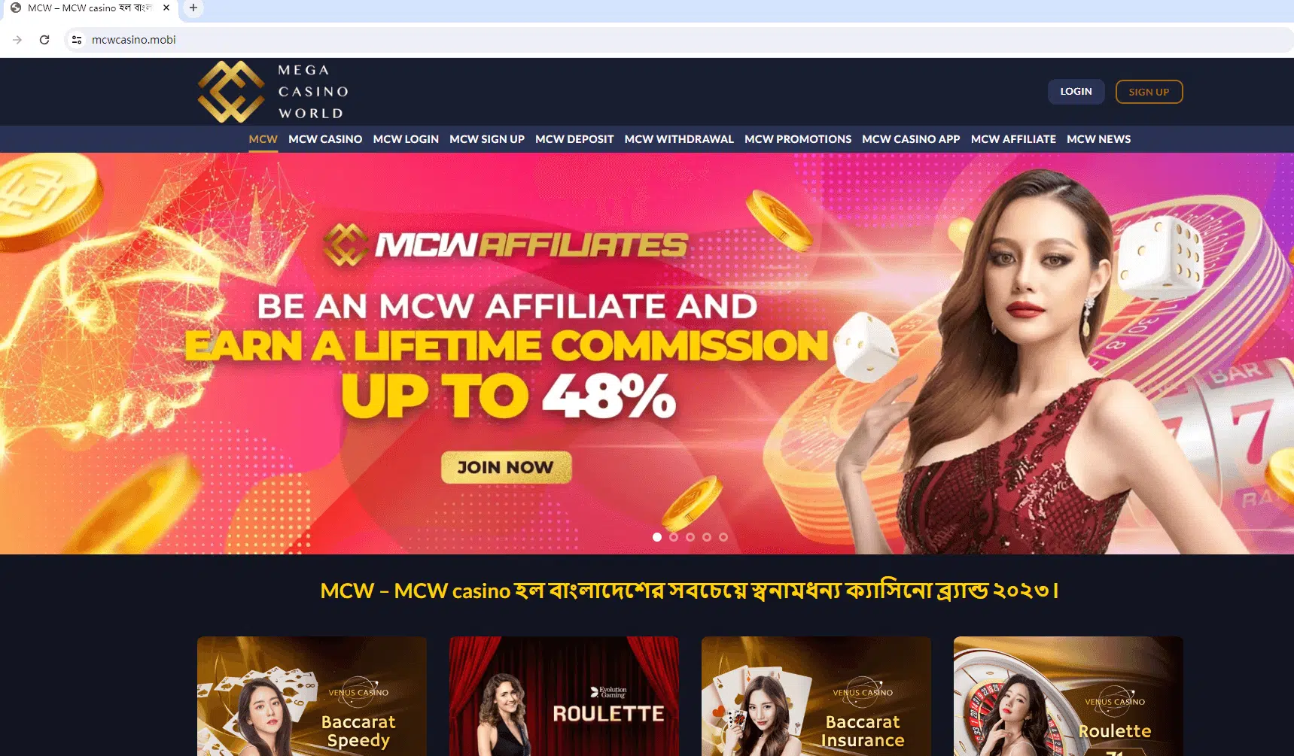
Task: Open site information icon in address bar
Action: [x=77, y=40]
